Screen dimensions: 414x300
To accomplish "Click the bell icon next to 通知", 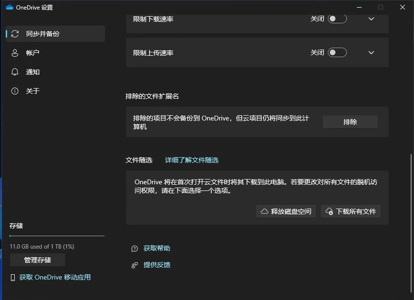I will tap(15, 72).
